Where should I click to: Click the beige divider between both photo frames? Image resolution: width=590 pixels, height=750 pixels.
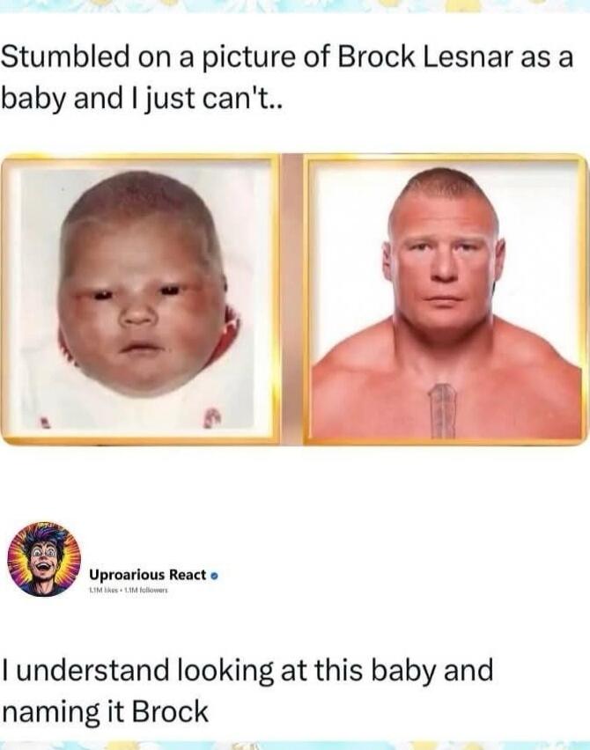pos(291,299)
